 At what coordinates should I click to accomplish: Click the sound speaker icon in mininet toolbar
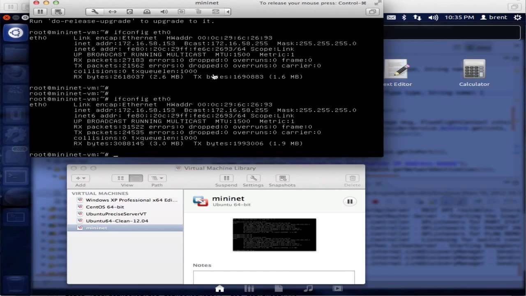(x=164, y=12)
